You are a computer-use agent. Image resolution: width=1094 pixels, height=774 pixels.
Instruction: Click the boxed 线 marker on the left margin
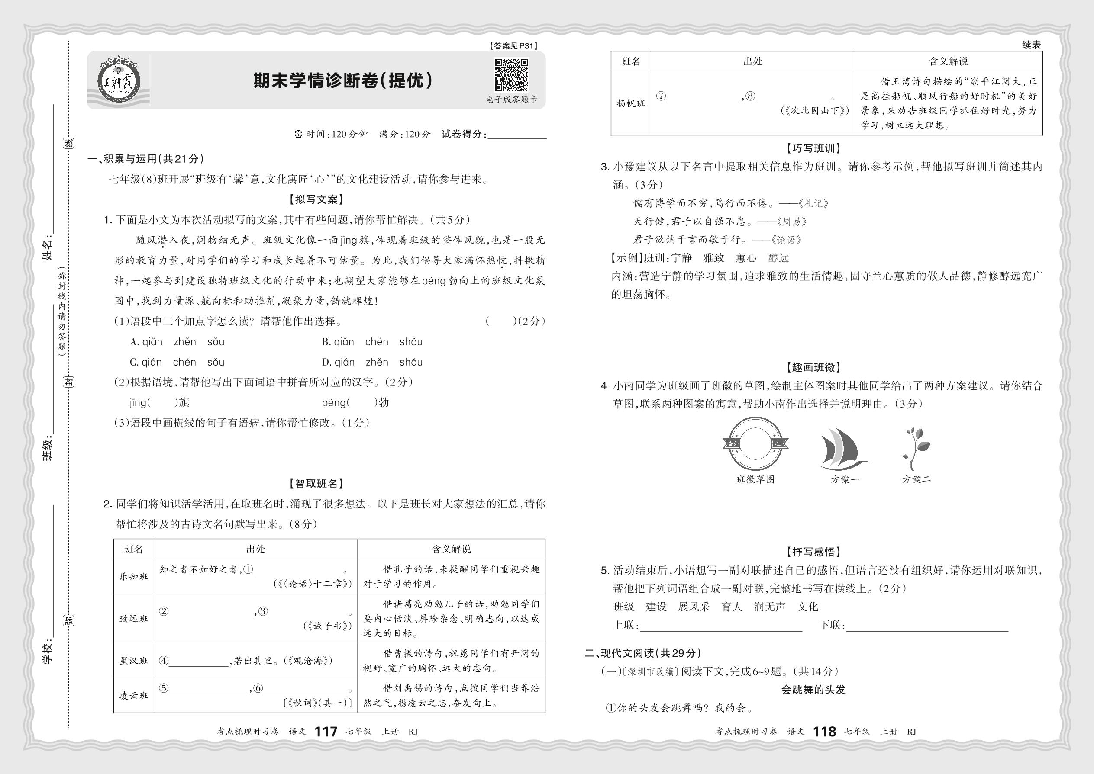coord(68,143)
